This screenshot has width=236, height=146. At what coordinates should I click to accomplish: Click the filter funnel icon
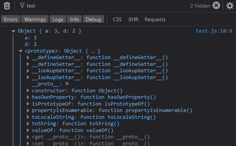click(x=22, y=6)
